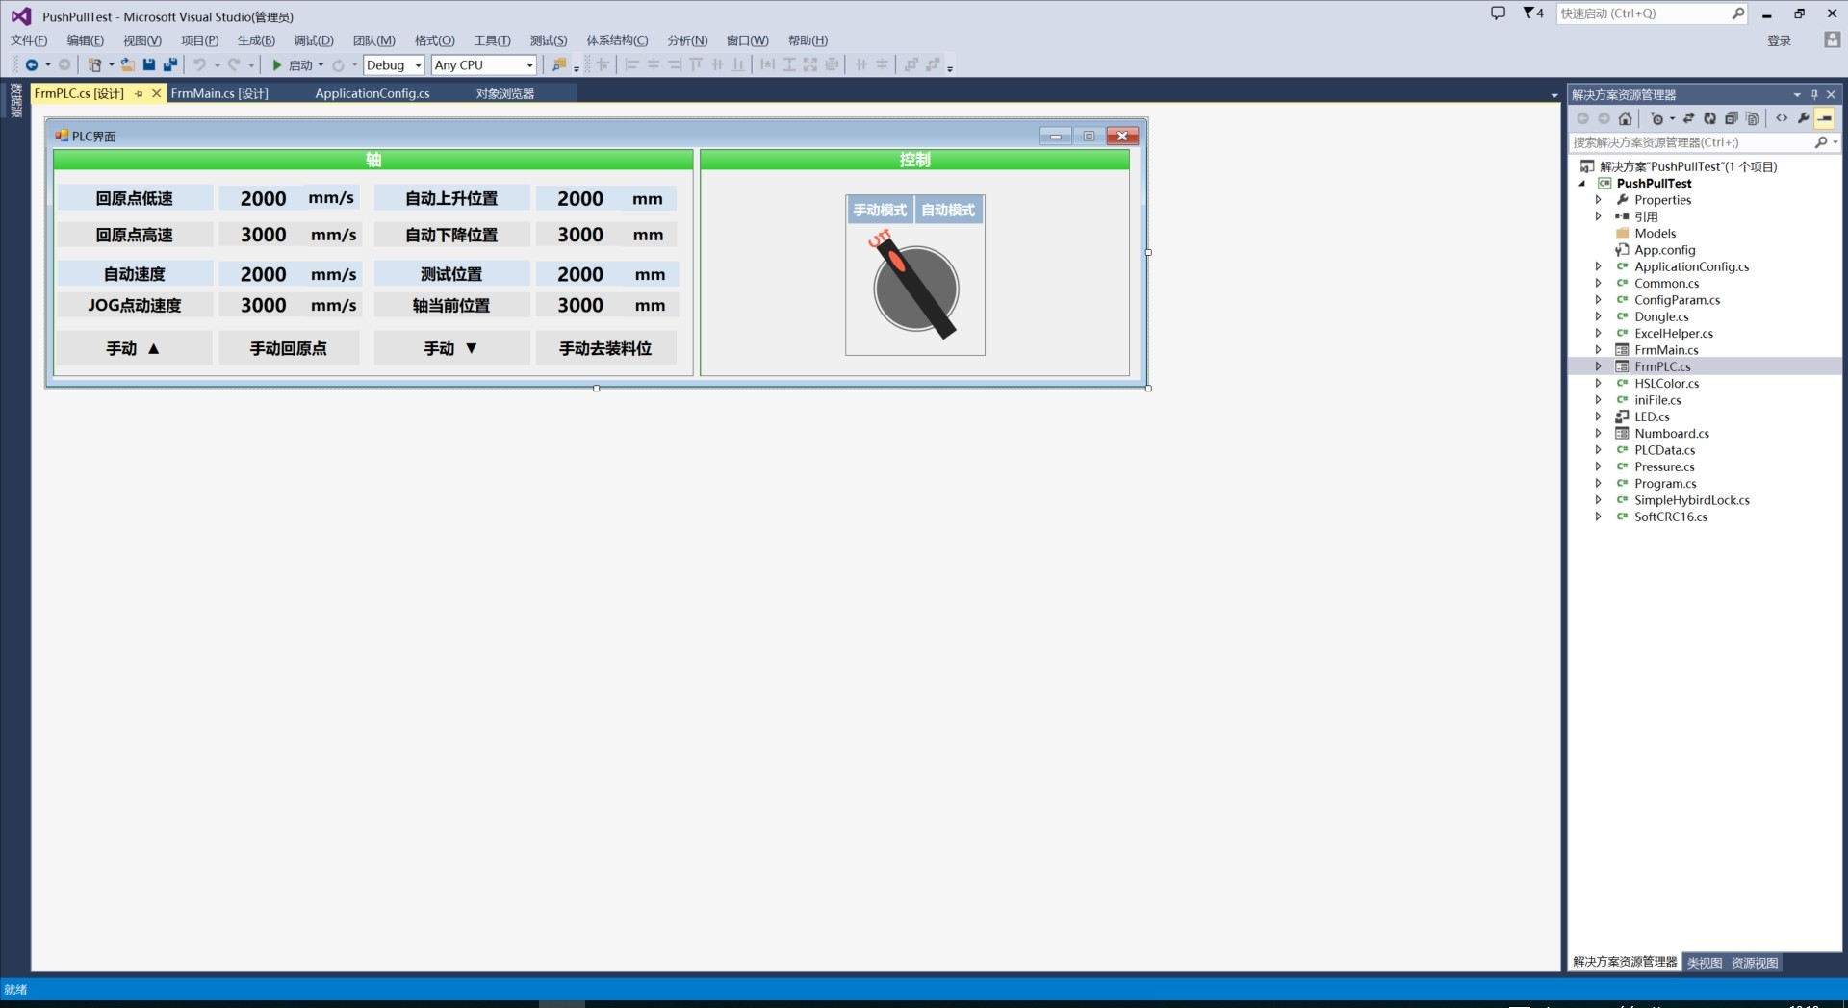Collapse the PushPullTest project node
1848x1008 pixels.
click(1581, 184)
